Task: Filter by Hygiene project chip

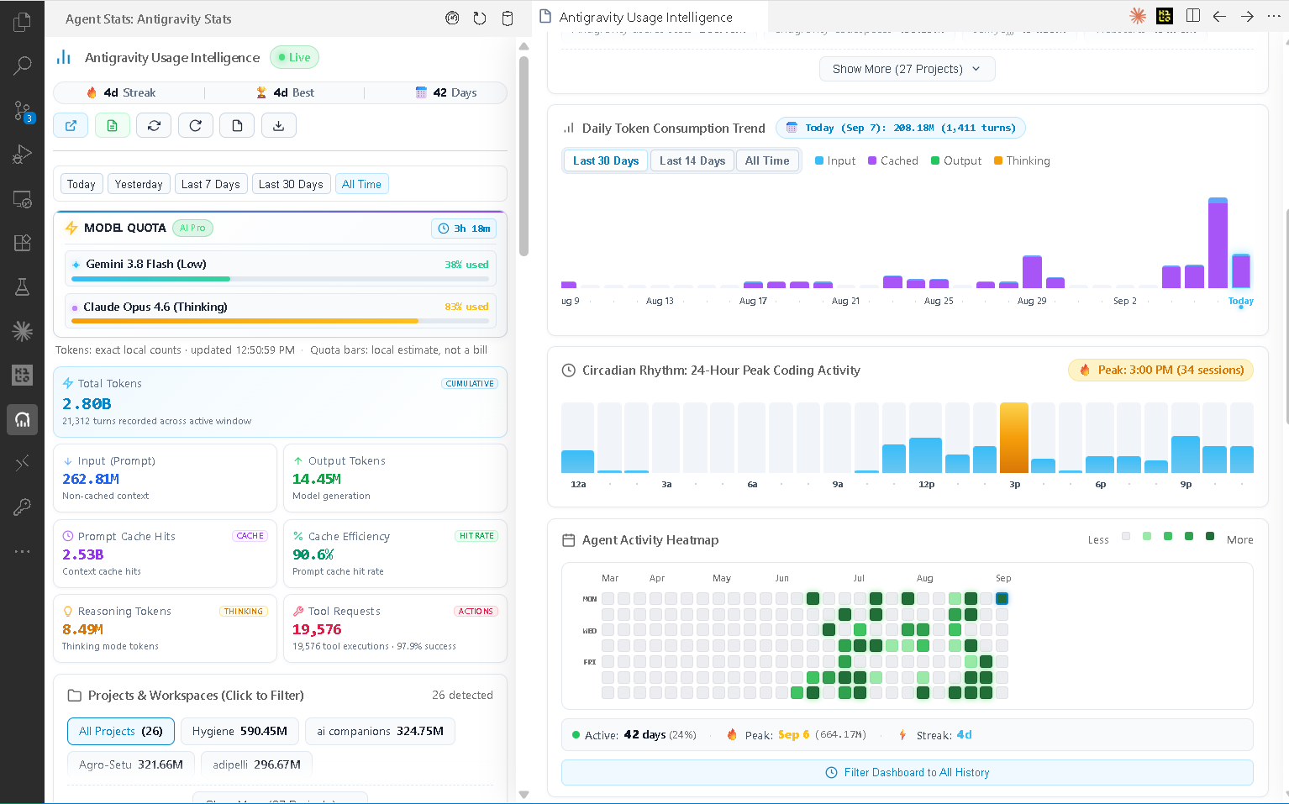Action: click(239, 732)
